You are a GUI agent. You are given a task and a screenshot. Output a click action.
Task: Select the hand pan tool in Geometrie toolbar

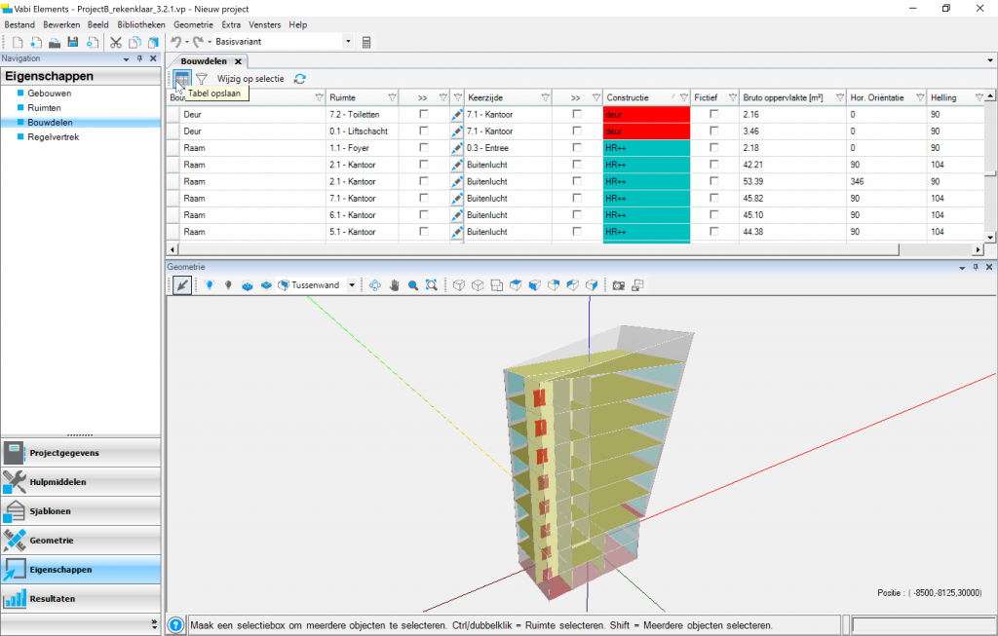click(x=395, y=285)
